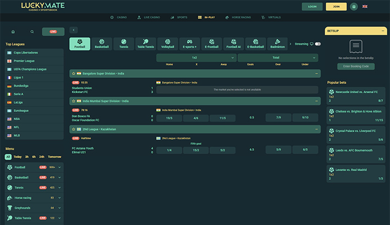Select the 3h time filter
The image size is (390, 225).
(26, 156)
